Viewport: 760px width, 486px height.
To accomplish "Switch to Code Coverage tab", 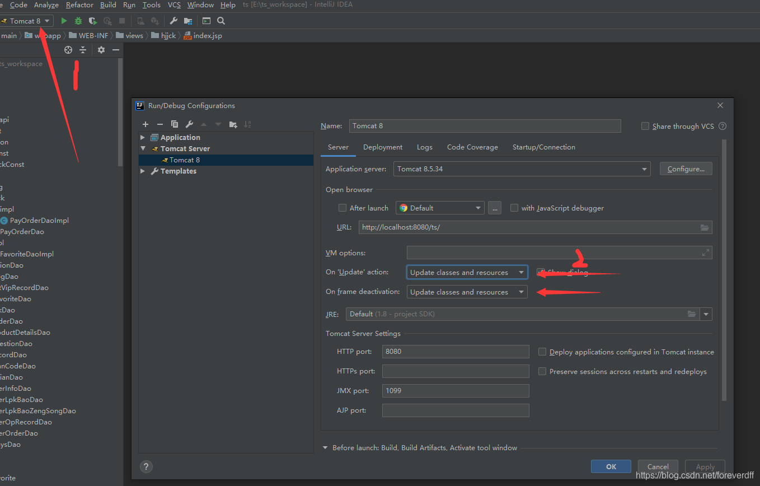I will click(x=472, y=147).
